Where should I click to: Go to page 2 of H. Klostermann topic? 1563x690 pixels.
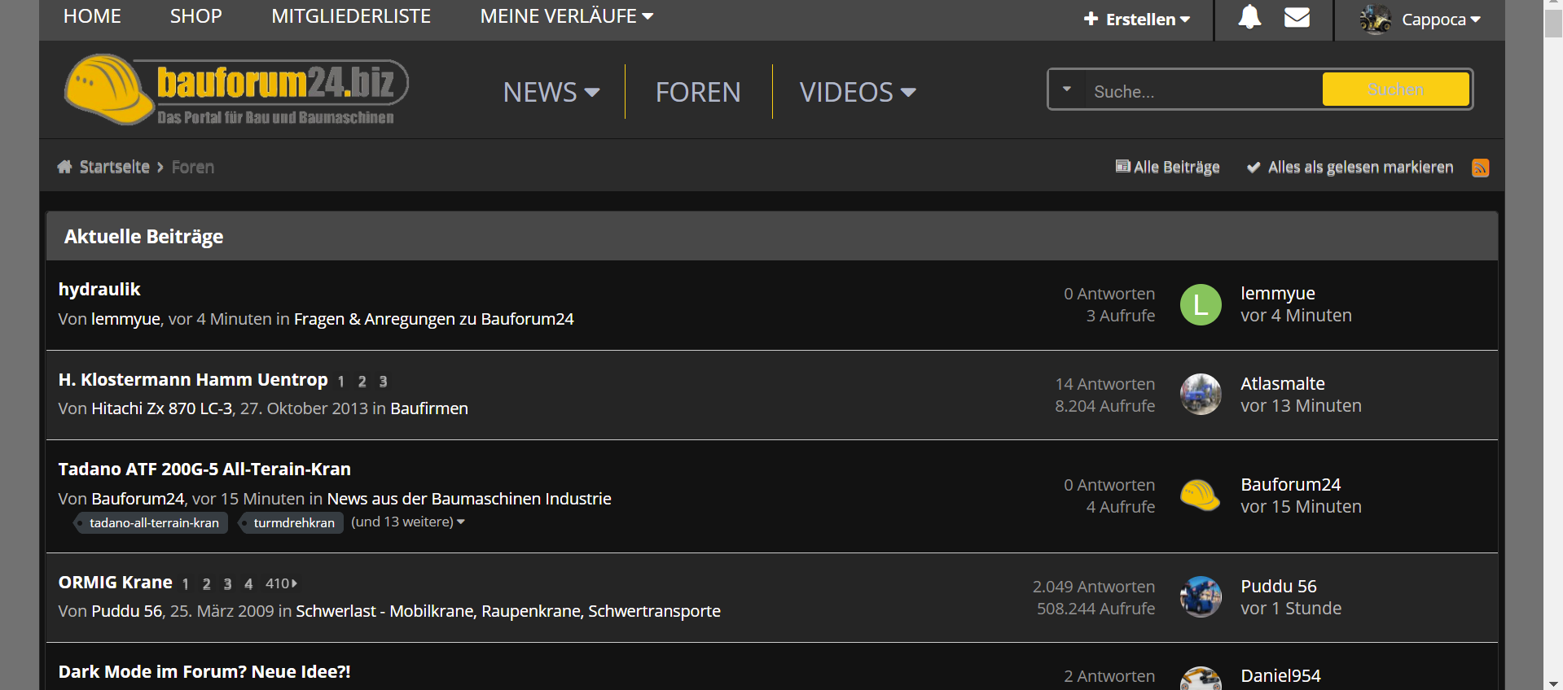click(362, 381)
